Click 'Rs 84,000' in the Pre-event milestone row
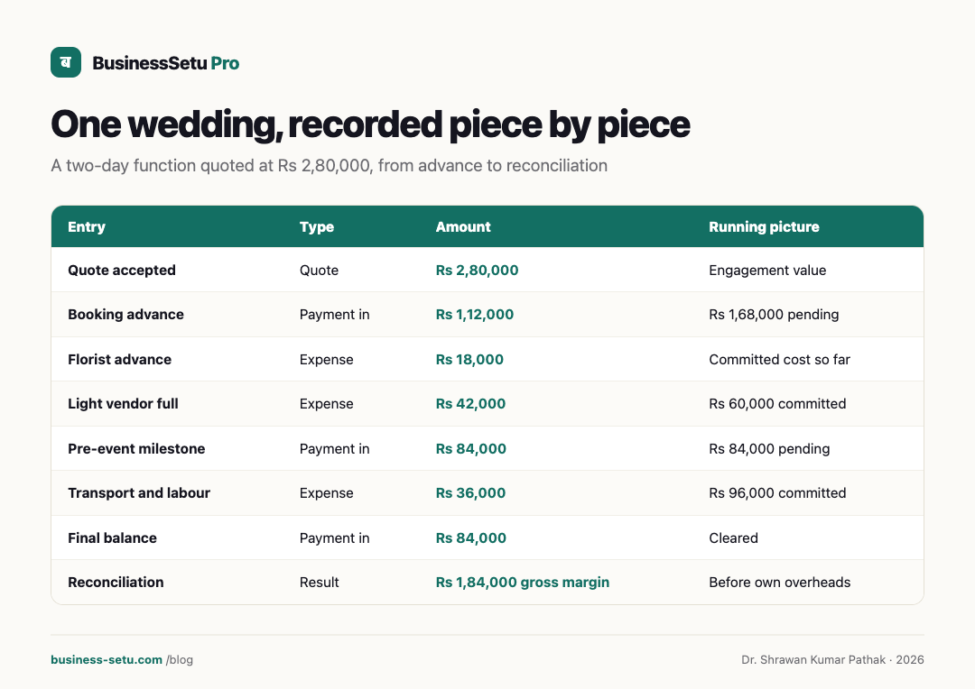This screenshot has height=689, width=975. pyautogui.click(x=470, y=448)
